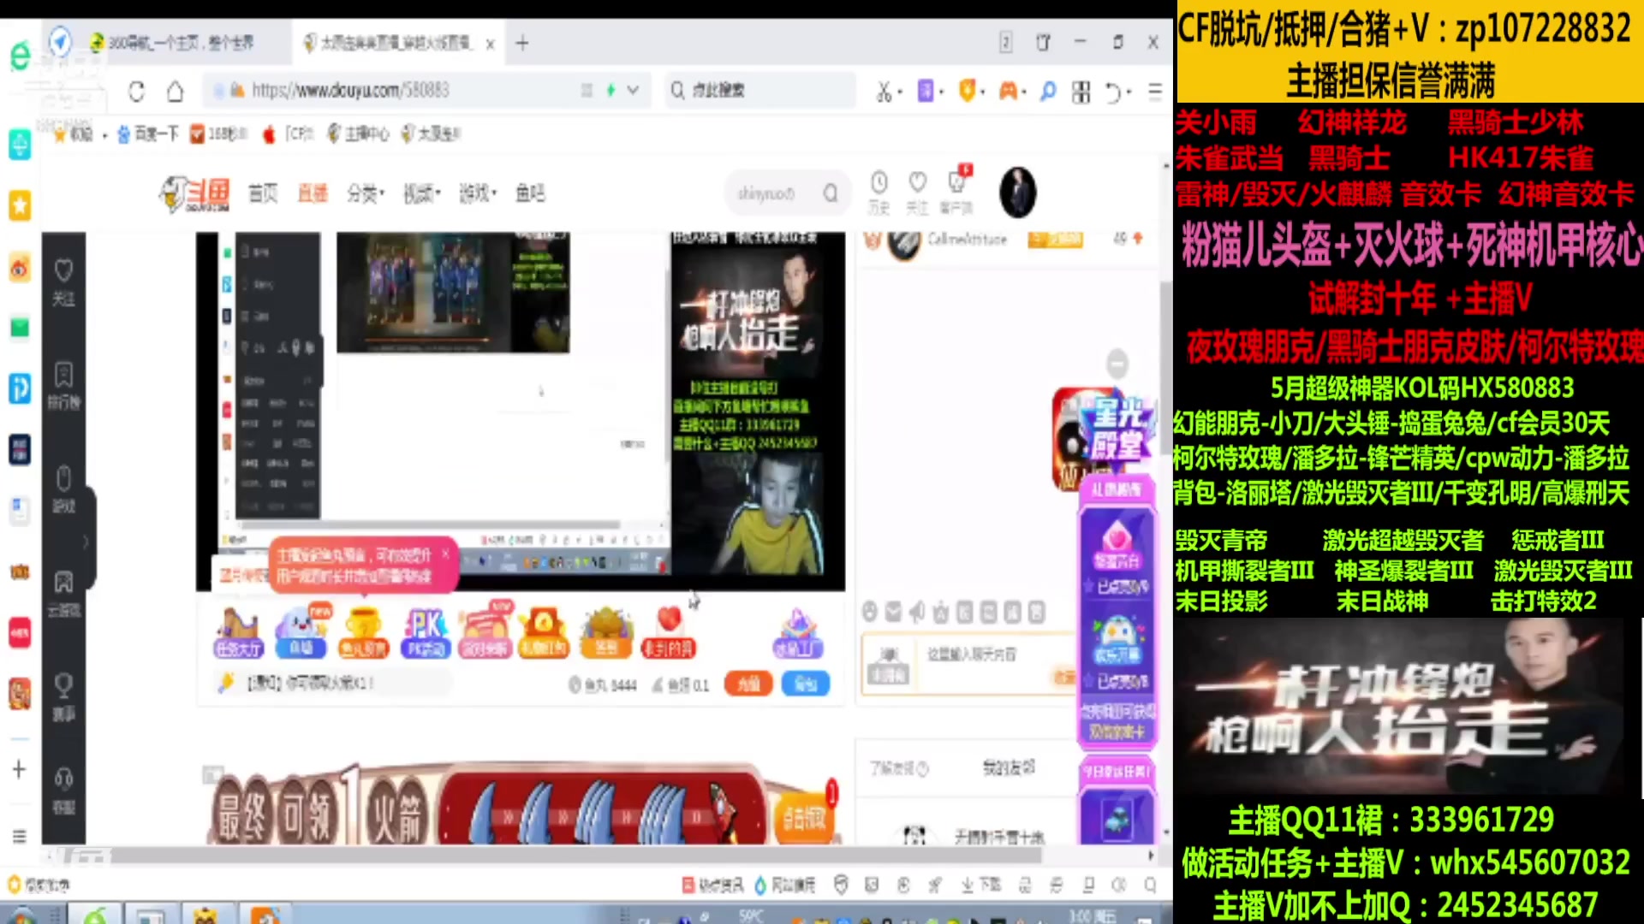The image size is (1644, 924).
Task: Click the blue 背包 backpack button
Action: click(805, 684)
